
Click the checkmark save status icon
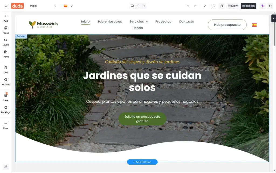point(205,6)
